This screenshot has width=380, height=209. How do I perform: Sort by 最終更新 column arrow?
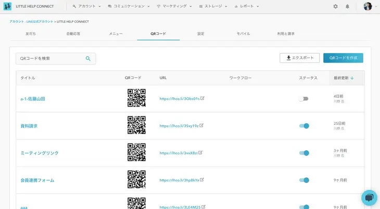pos(352,78)
